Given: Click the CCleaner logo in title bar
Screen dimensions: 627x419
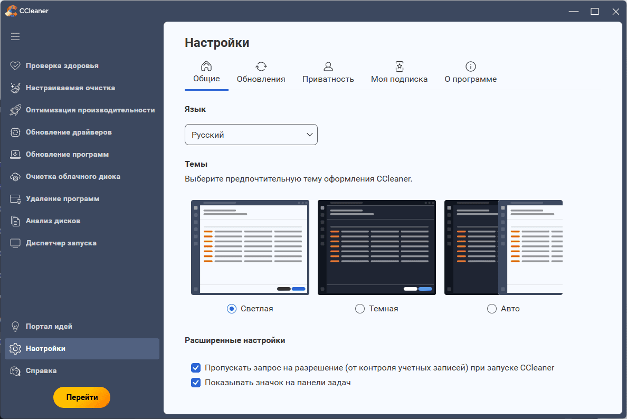Looking at the screenshot, I should [x=11, y=11].
